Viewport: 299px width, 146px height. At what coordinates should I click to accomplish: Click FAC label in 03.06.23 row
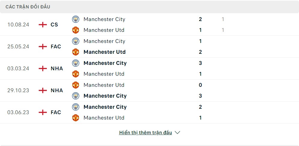pos(56,112)
